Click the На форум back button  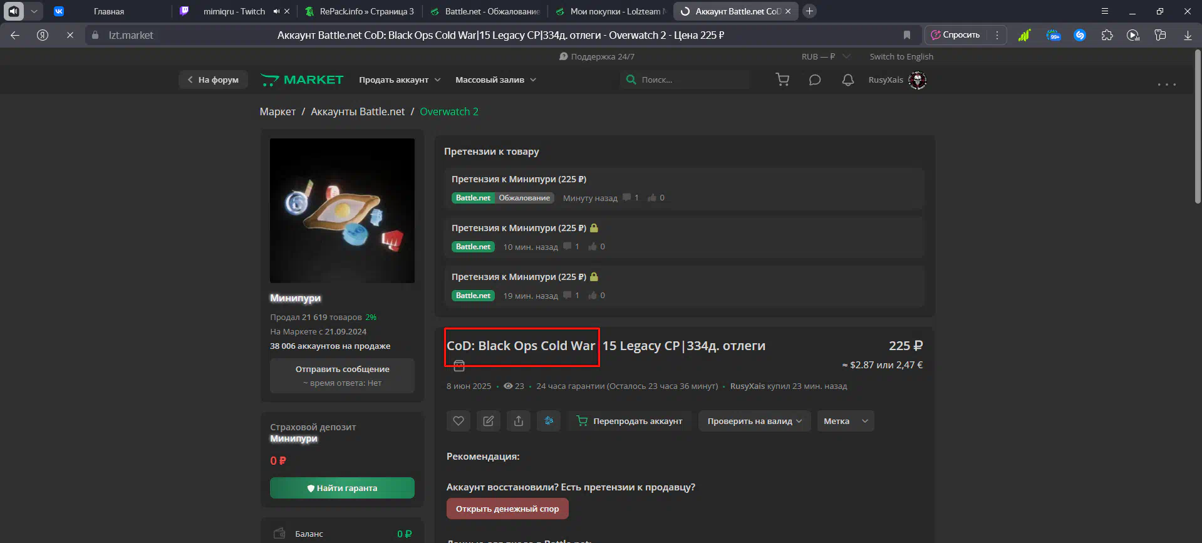click(x=213, y=80)
